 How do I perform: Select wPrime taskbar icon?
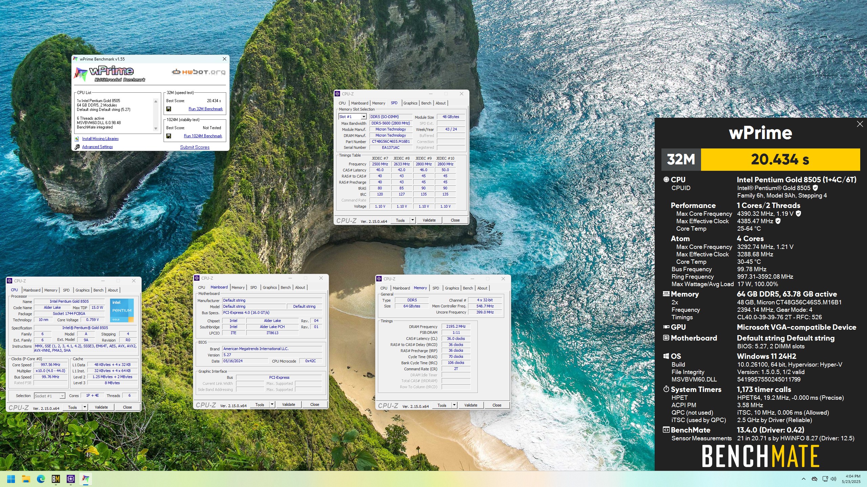tap(86, 479)
